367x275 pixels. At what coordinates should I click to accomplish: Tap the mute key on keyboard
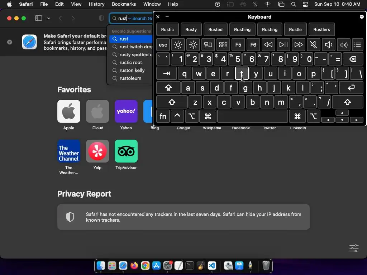pyautogui.click(x=313, y=45)
